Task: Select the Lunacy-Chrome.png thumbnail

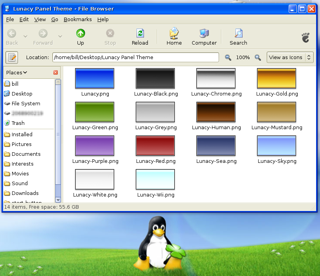Action: 216,78
